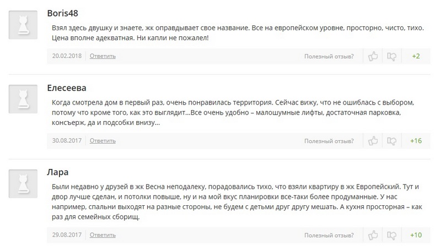
Task: Upvote Лара's review with thumbs up
Action: click(373, 236)
